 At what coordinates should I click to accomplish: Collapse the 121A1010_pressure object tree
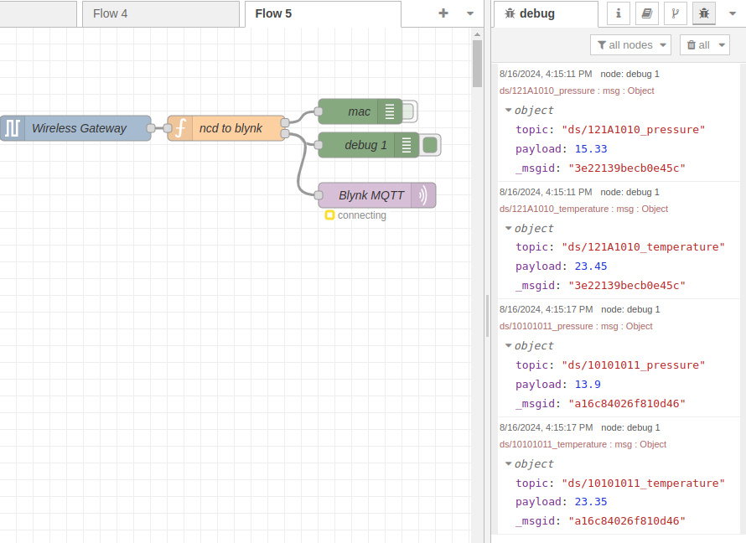tap(509, 111)
